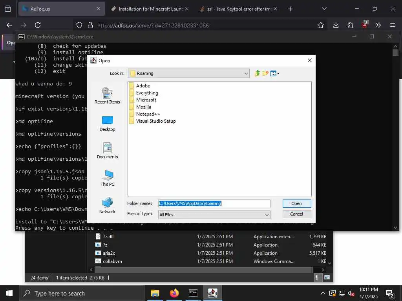Open cmd window from taskbar
Image resolution: width=402 pixels, height=301 pixels.
tap(193, 293)
